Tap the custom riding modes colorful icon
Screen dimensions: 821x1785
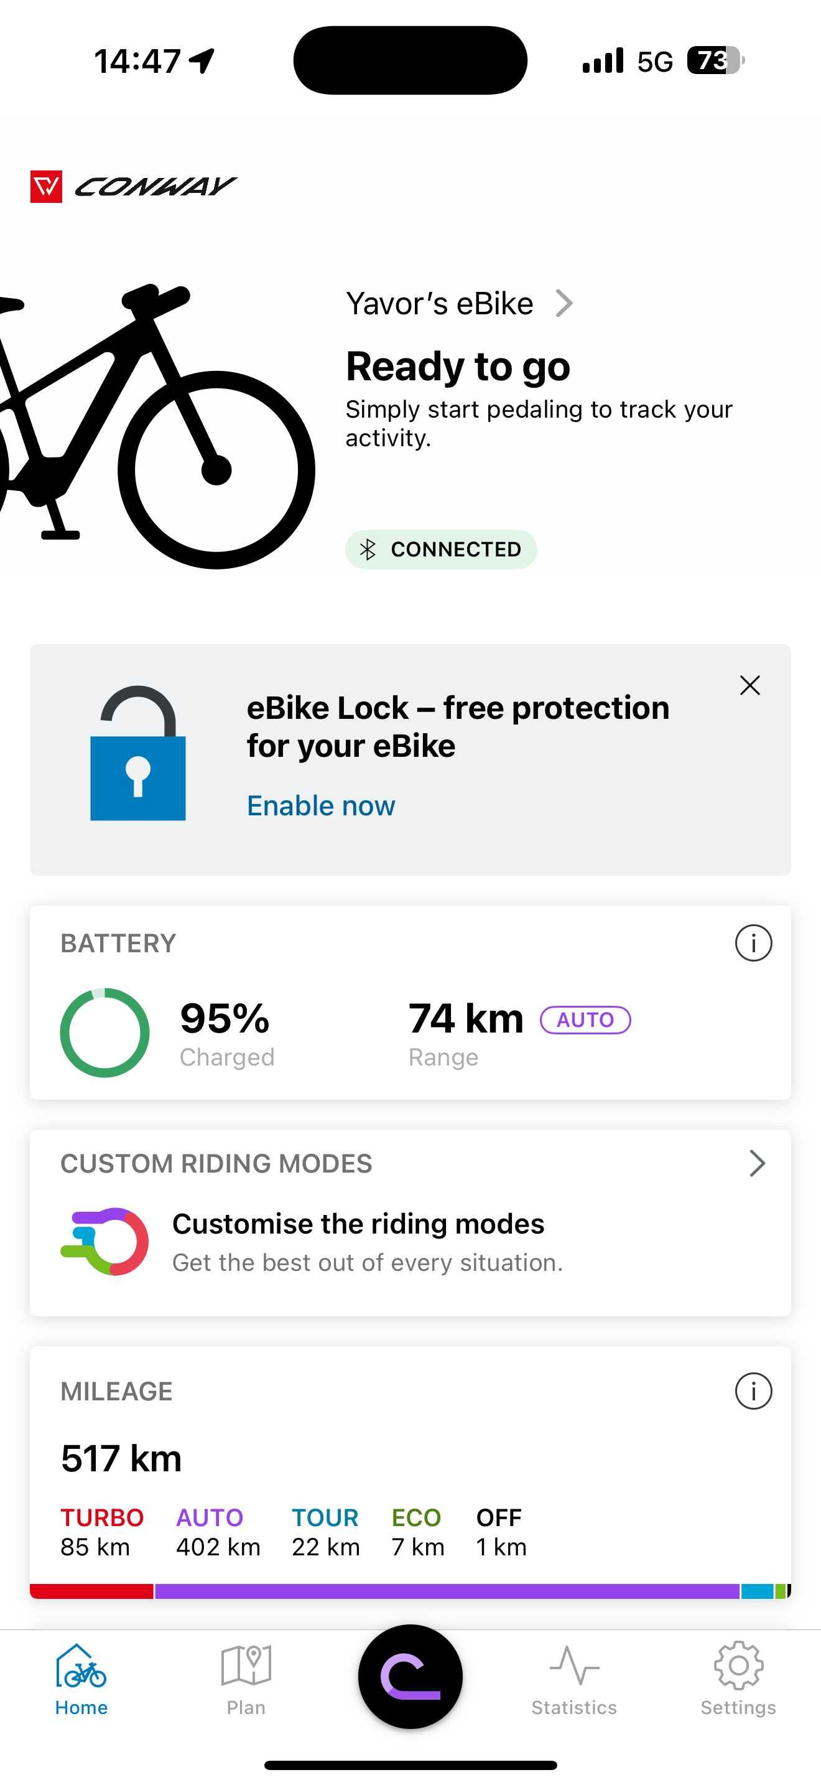pos(105,1241)
